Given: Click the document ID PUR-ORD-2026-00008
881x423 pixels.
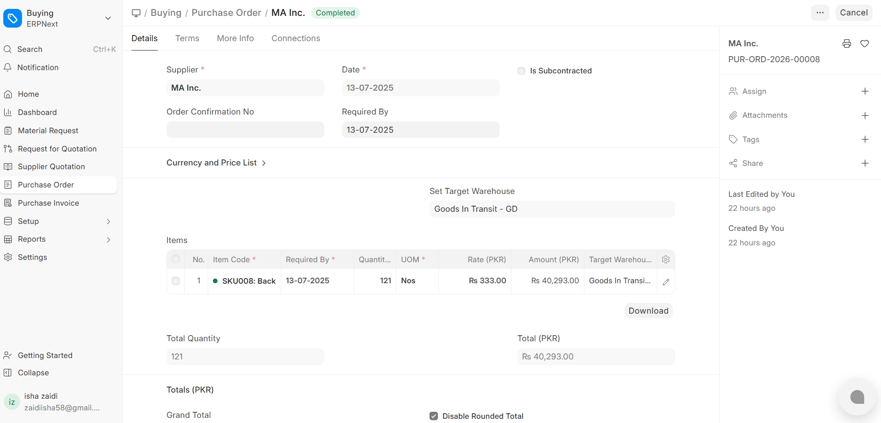Looking at the screenshot, I should [x=774, y=59].
